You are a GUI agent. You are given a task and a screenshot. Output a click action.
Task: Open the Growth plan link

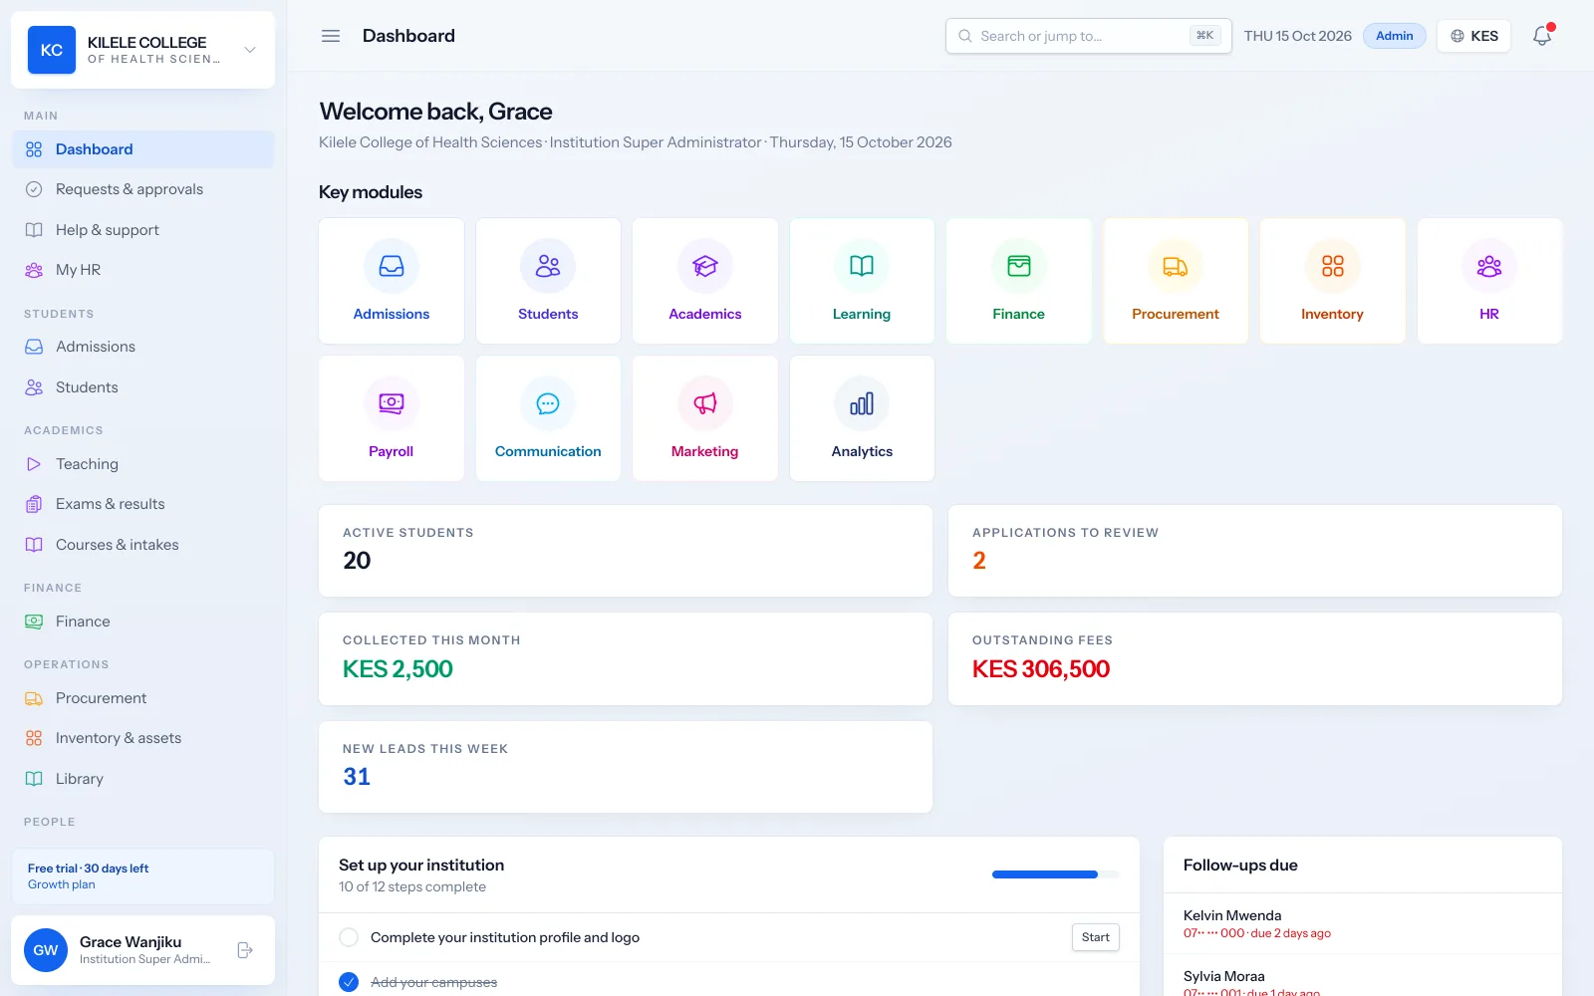[x=62, y=884]
